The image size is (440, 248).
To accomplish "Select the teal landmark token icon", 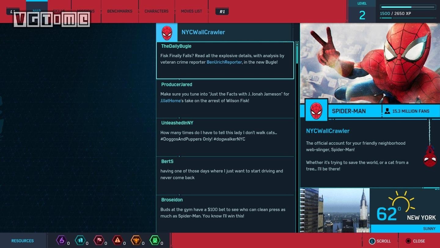I will point(80,240).
